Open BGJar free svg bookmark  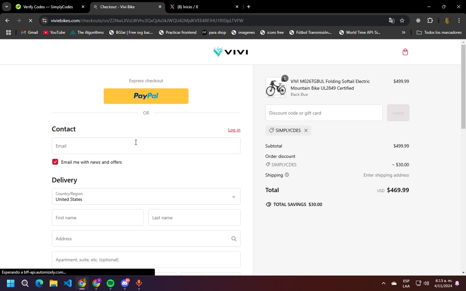pos(131,32)
